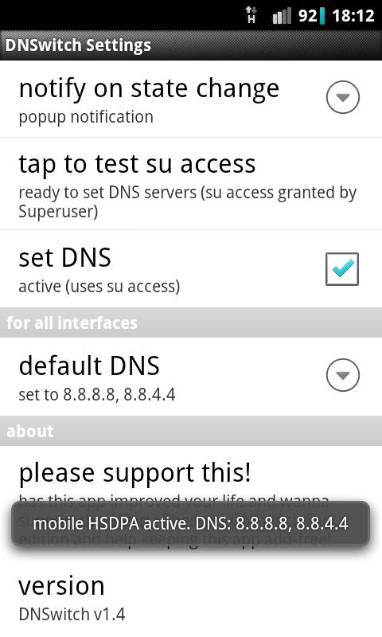This screenshot has height=637, width=382.
Task: Tap the mobile data H indicator icon
Action: point(251,15)
